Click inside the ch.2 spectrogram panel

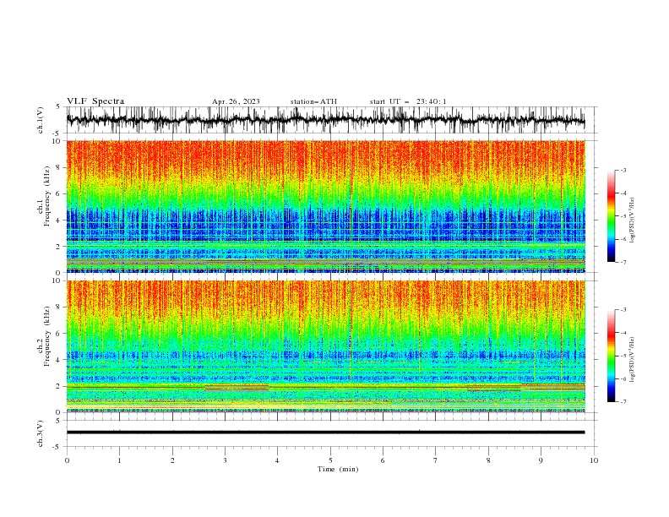point(325,346)
